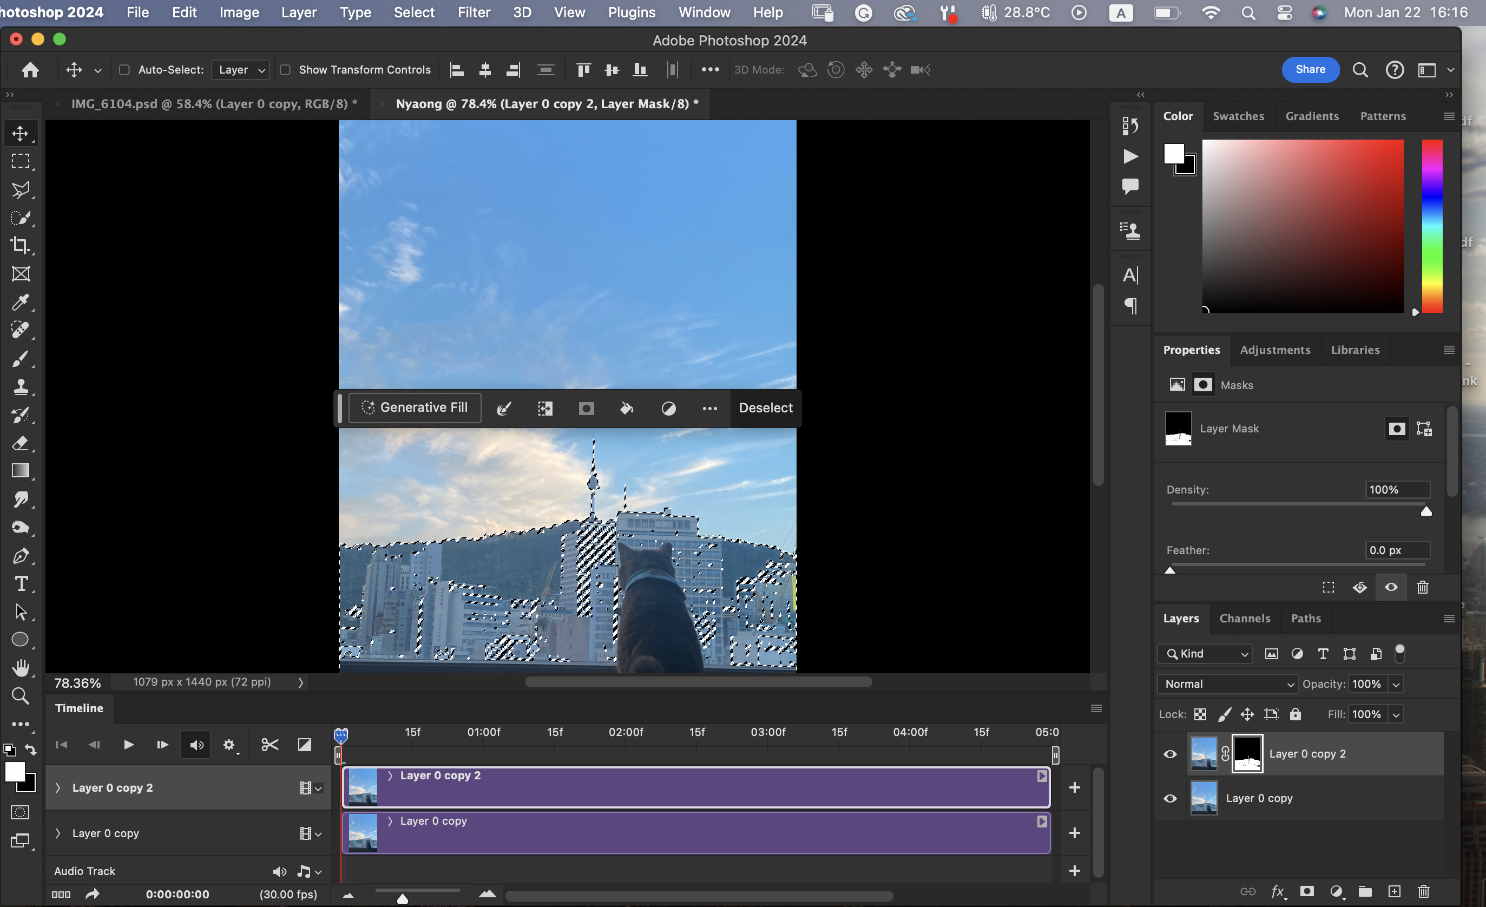Expand Layer 0 copy 2 timeline track
The image size is (1486, 907).
click(x=58, y=787)
